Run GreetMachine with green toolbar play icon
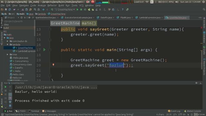The width and height of the screenshot is (206, 116). tap(77, 10)
